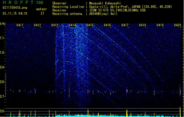Click the 'meteor' label

(x=42, y=9)
